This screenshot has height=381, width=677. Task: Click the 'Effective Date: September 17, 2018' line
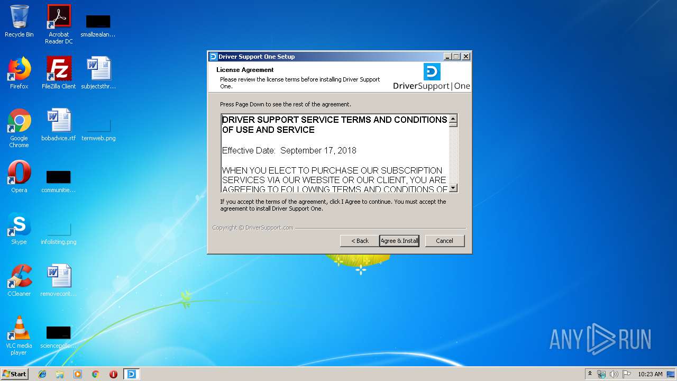tap(289, 151)
